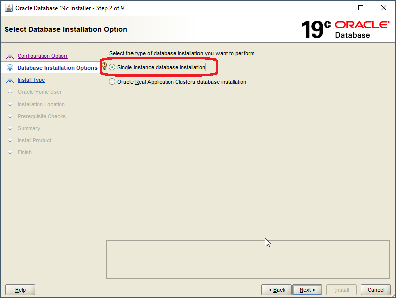The height and width of the screenshot is (298, 396).
Task: Go back with the Back button
Action: [277, 290]
